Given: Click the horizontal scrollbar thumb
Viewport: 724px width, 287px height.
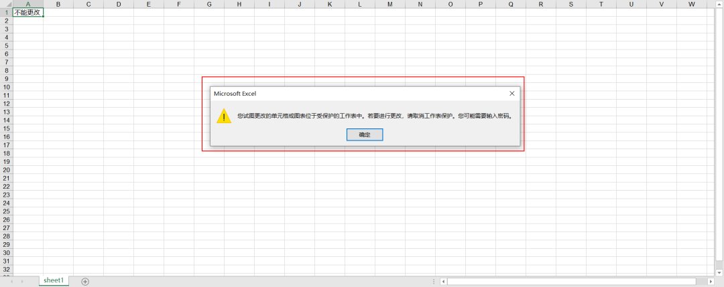Looking at the screenshot, I should pos(571,282).
